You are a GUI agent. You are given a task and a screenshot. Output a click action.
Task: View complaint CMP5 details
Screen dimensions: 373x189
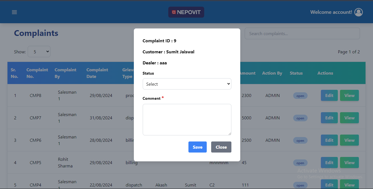(349, 162)
